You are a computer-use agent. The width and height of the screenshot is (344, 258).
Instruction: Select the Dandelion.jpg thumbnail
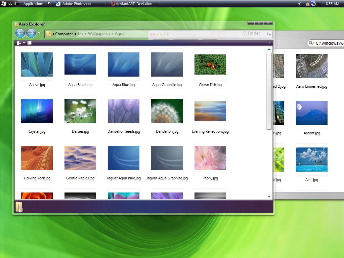click(167, 111)
